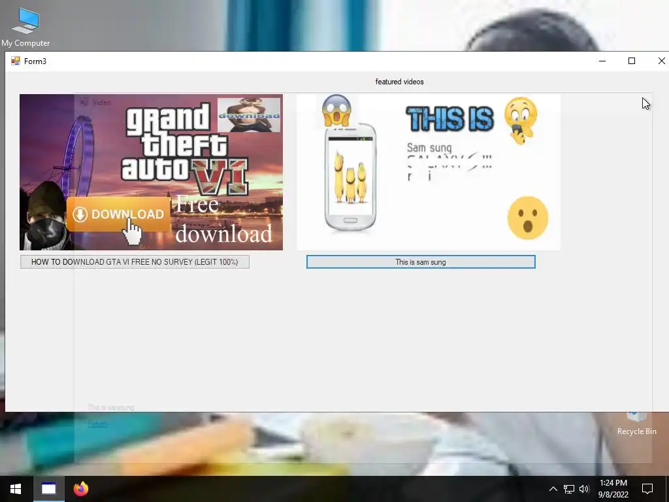Click the Form3 window title icon
The width and height of the screenshot is (669, 502).
point(16,61)
